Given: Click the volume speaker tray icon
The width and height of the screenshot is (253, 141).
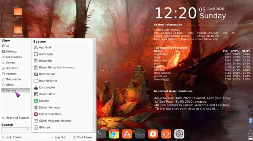Looking at the screenshot, I should 250,106.
